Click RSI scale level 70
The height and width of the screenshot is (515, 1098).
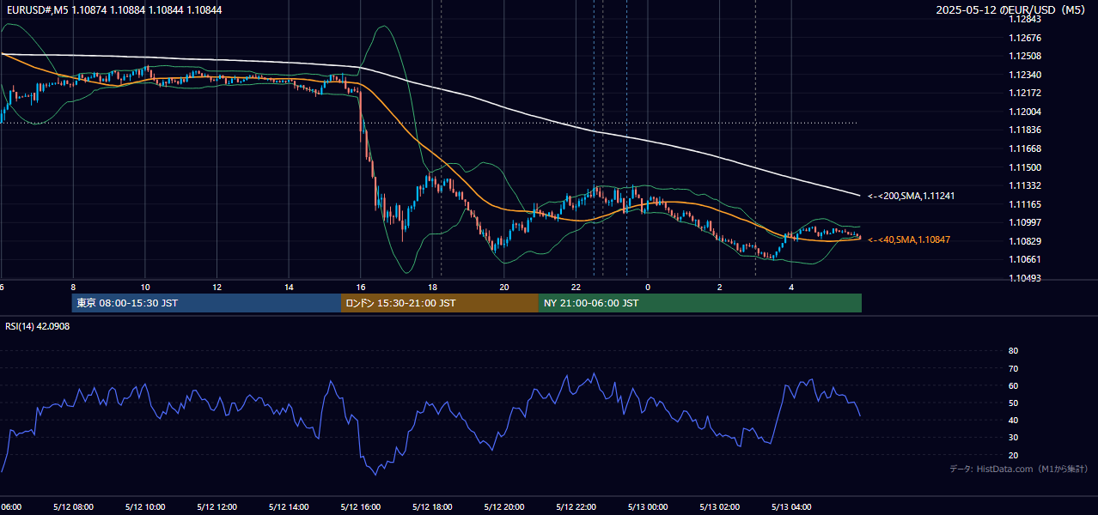click(1014, 368)
